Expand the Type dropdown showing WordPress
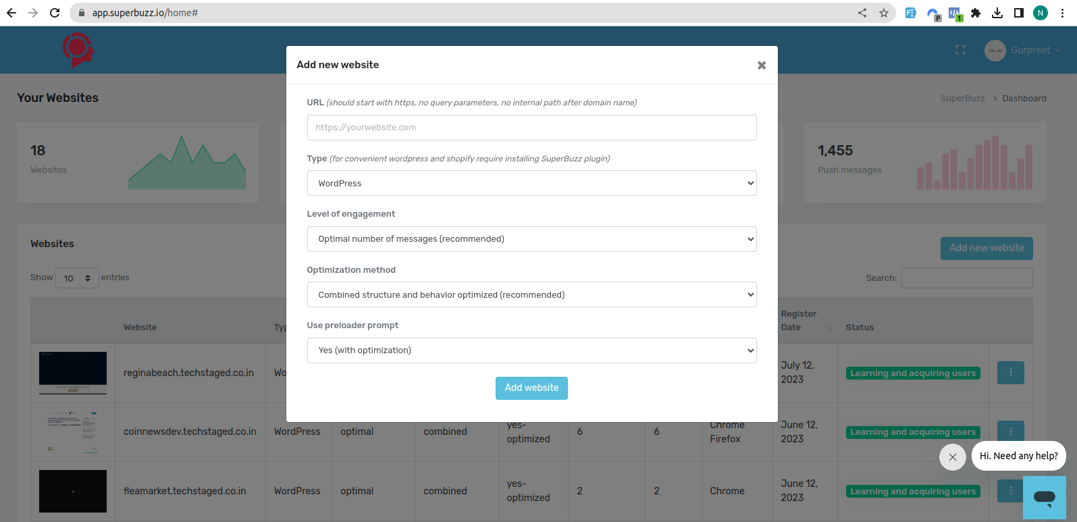The height and width of the screenshot is (522, 1077). click(531, 183)
